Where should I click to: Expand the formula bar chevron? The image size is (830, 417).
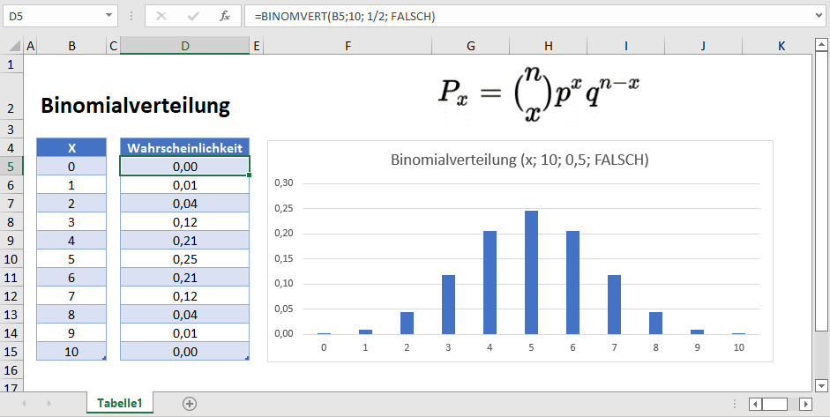tap(820, 17)
